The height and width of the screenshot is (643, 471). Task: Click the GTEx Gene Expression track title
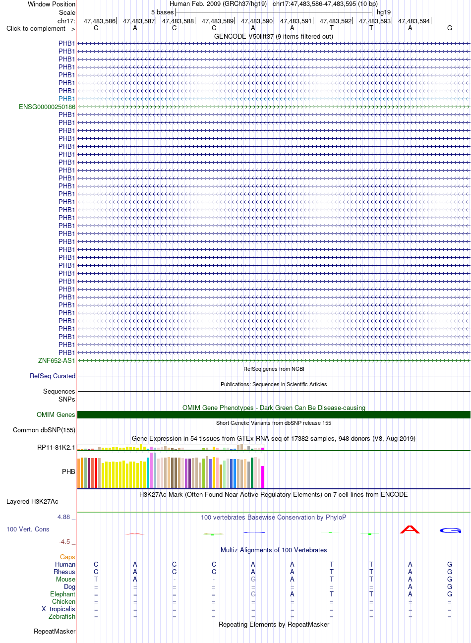click(274, 438)
